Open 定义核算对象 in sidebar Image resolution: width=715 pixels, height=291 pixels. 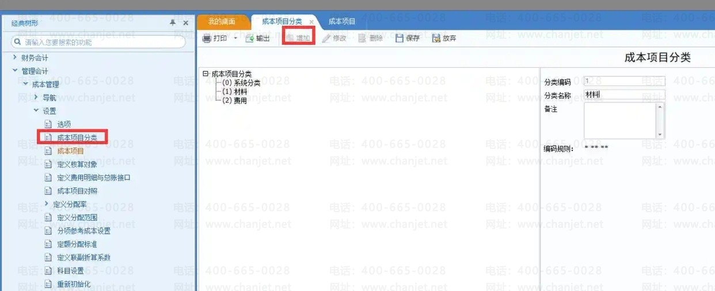(77, 164)
